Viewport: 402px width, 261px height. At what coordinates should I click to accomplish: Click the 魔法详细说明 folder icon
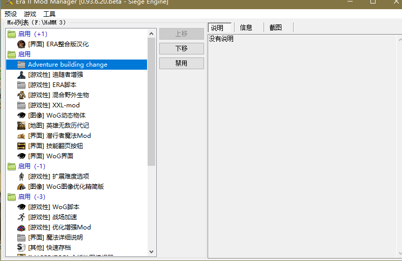21,238
